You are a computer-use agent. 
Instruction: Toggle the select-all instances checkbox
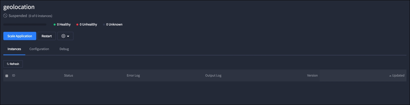coord(7,76)
